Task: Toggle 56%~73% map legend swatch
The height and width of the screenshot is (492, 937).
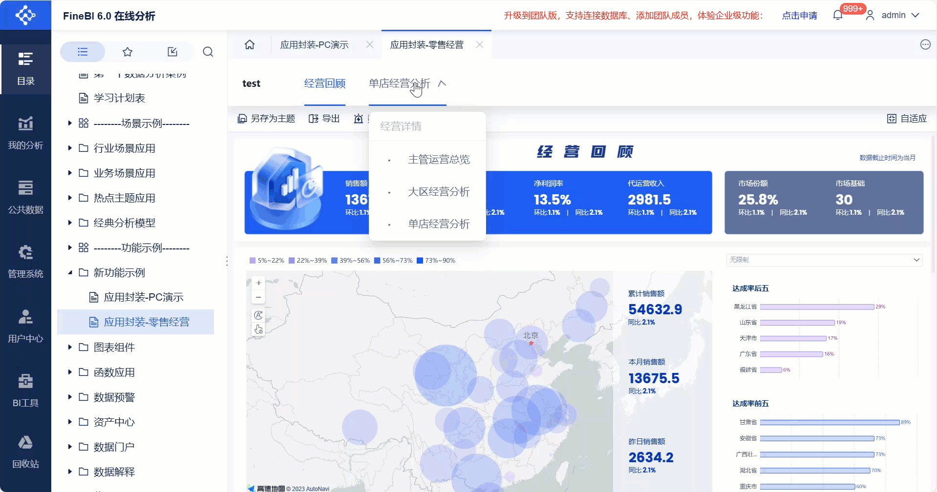Action: coord(377,261)
